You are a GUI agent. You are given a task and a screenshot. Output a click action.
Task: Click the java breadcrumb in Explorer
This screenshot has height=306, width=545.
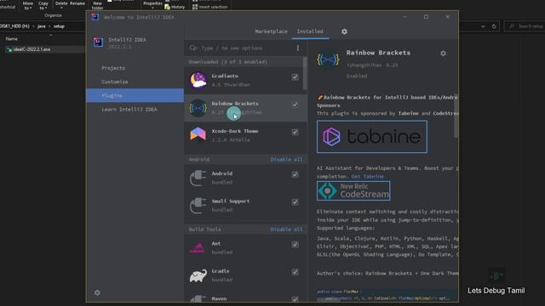(x=42, y=26)
